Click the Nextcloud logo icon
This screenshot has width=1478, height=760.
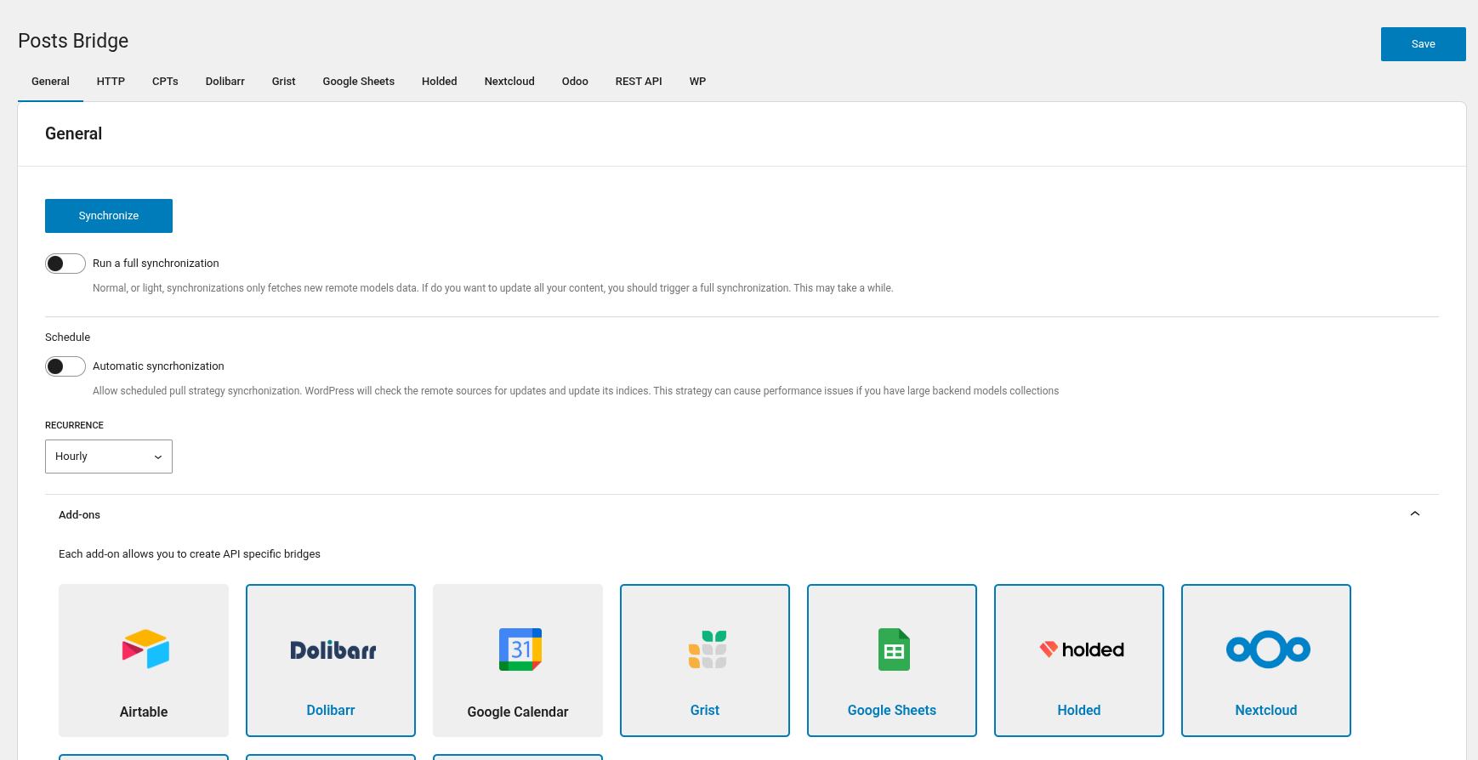coord(1268,649)
